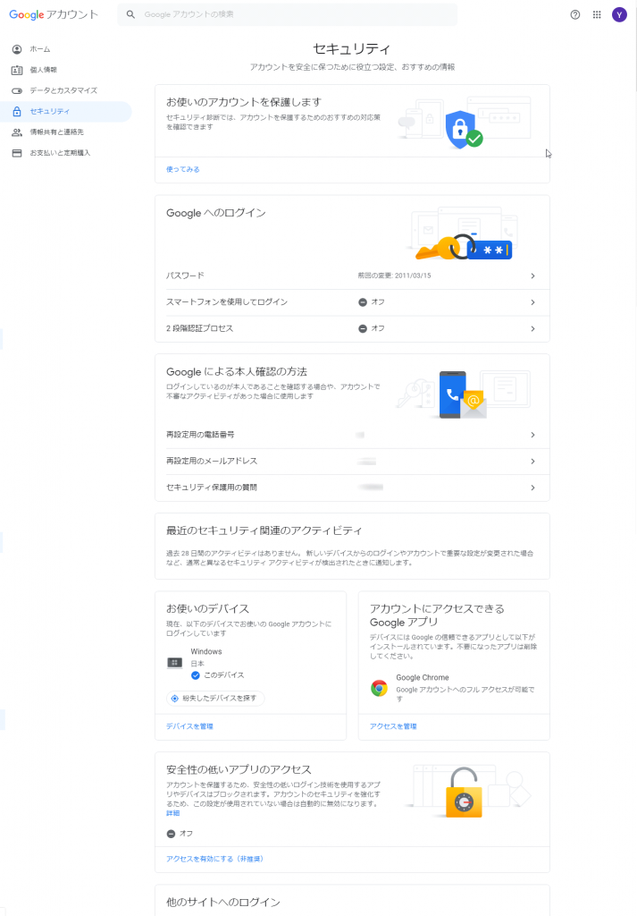Image resolution: width=637 pixels, height=916 pixels.
Task: Select セキュリティ in the sidebar
Action: (66, 112)
